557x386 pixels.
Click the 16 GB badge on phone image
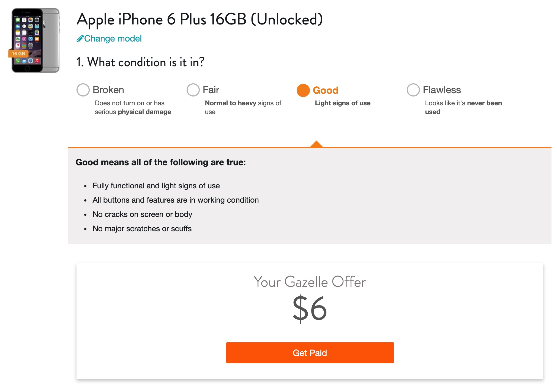click(x=18, y=54)
